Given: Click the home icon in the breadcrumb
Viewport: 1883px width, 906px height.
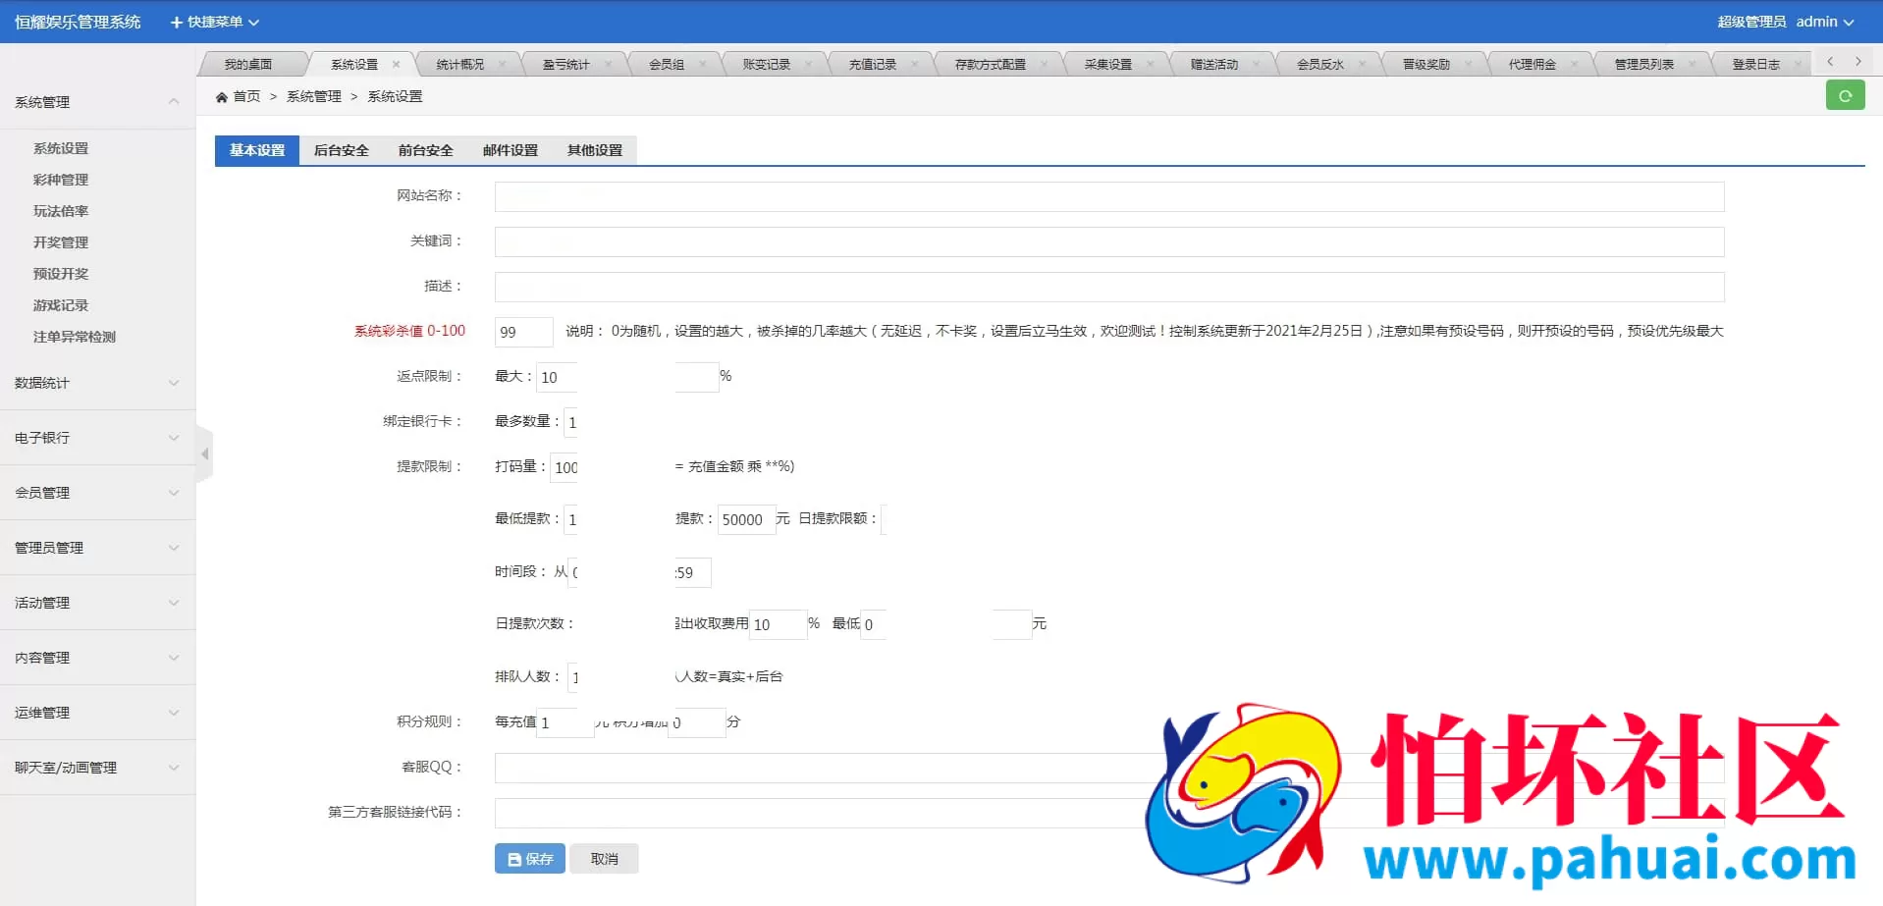Looking at the screenshot, I should click(x=224, y=96).
